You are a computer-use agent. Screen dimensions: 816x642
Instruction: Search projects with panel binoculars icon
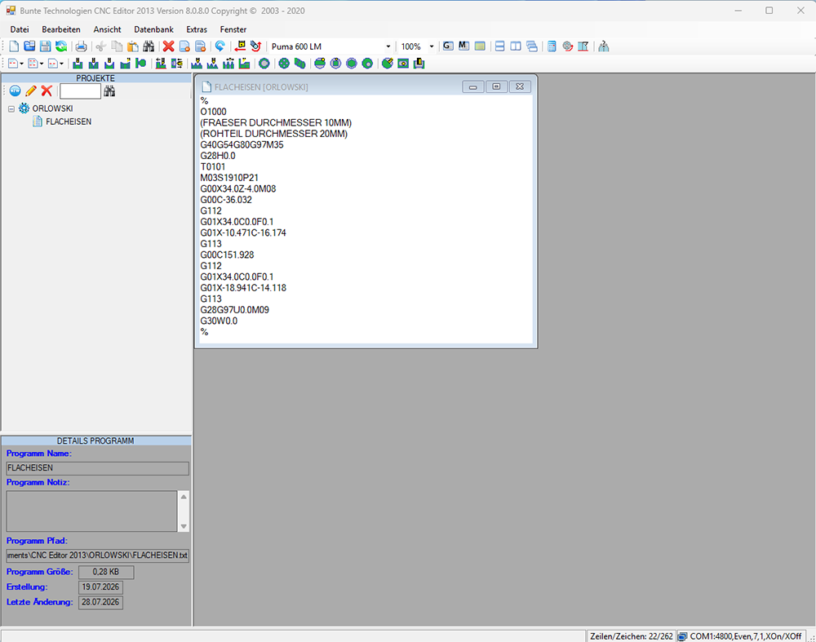point(109,91)
